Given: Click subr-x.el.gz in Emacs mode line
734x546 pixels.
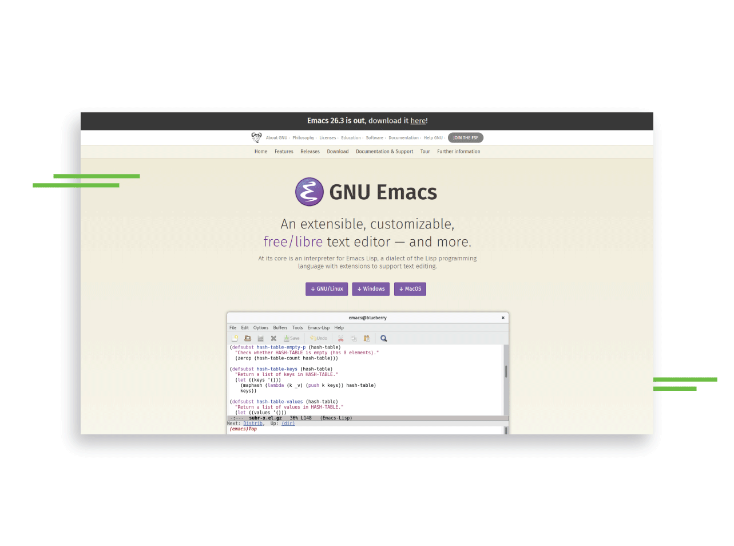Looking at the screenshot, I should [265, 418].
